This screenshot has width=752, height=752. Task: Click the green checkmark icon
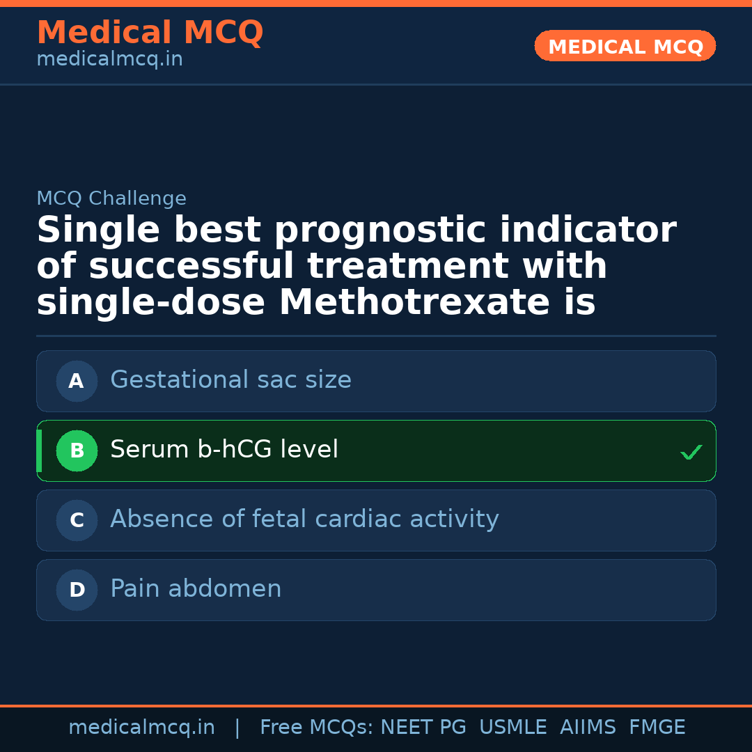(x=691, y=453)
